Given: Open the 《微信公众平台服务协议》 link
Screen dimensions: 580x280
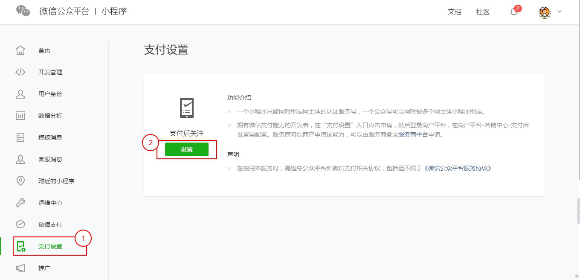Looking at the screenshot, I should (x=458, y=168).
